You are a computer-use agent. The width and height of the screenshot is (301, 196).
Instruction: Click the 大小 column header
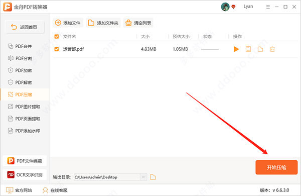[145, 36]
